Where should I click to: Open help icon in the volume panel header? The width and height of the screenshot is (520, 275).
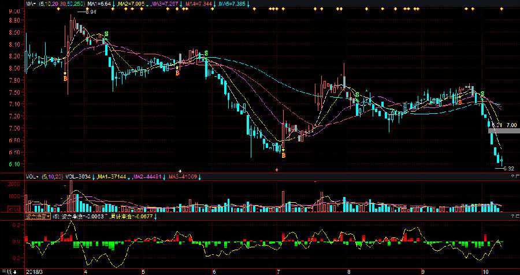[512, 177]
